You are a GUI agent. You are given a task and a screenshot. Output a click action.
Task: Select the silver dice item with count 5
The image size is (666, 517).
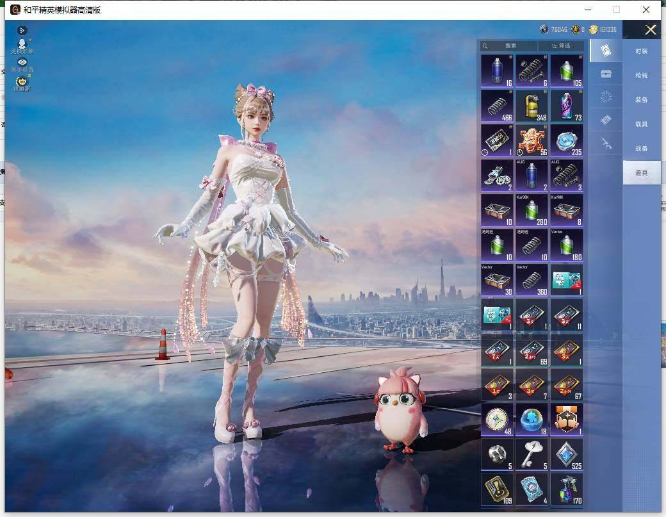(497, 455)
